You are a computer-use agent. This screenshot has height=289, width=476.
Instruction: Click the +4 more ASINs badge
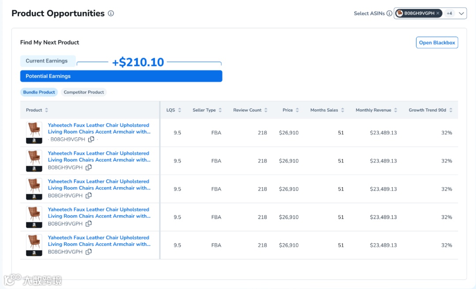coord(449,13)
